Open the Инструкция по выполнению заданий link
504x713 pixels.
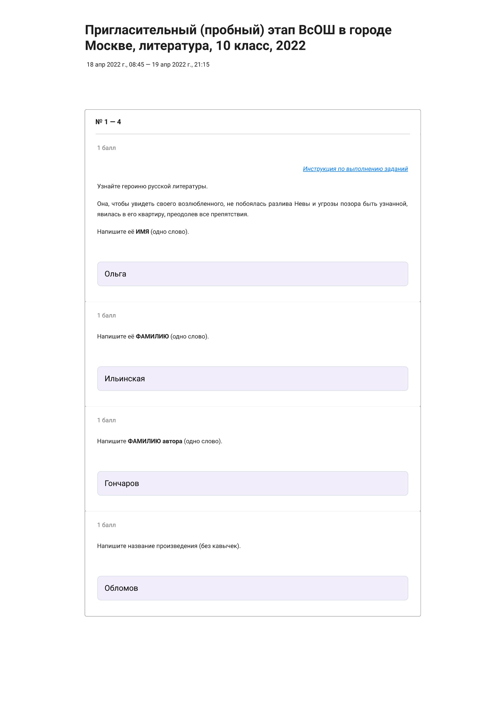coord(355,169)
